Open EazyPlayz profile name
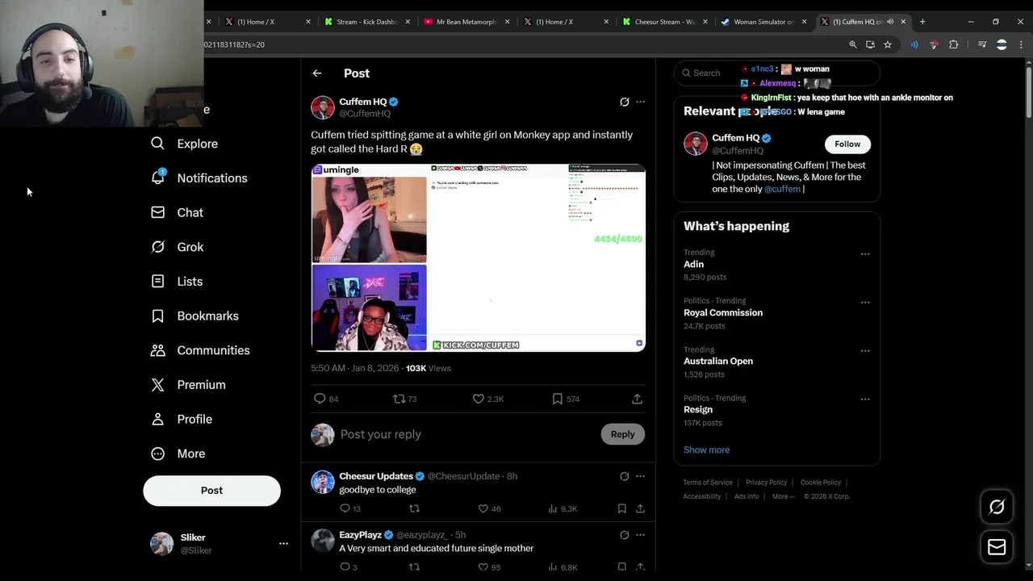This screenshot has width=1033, height=581. 360,535
